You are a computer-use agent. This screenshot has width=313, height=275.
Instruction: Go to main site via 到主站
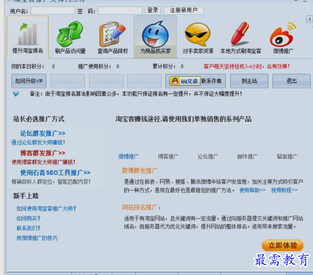249,81
